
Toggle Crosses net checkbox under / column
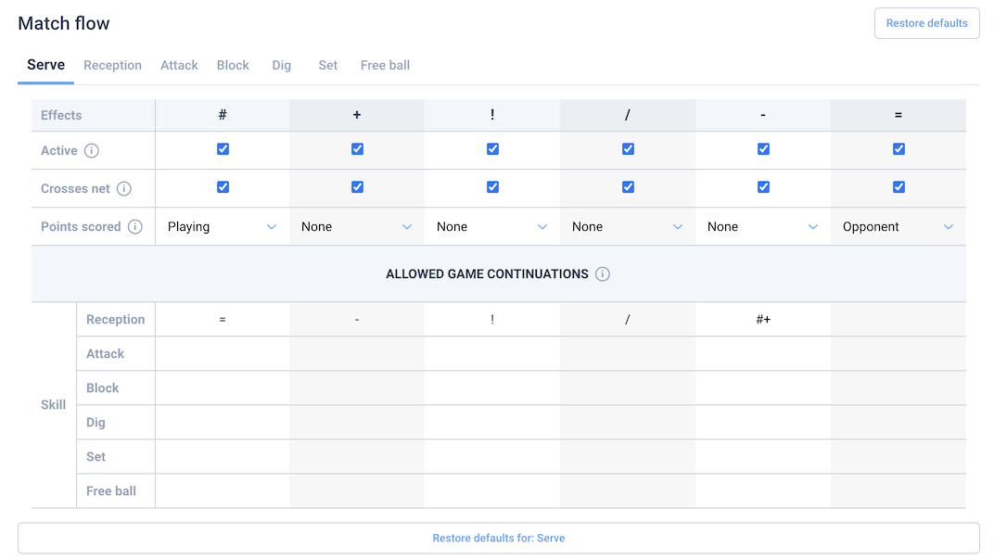tap(628, 187)
